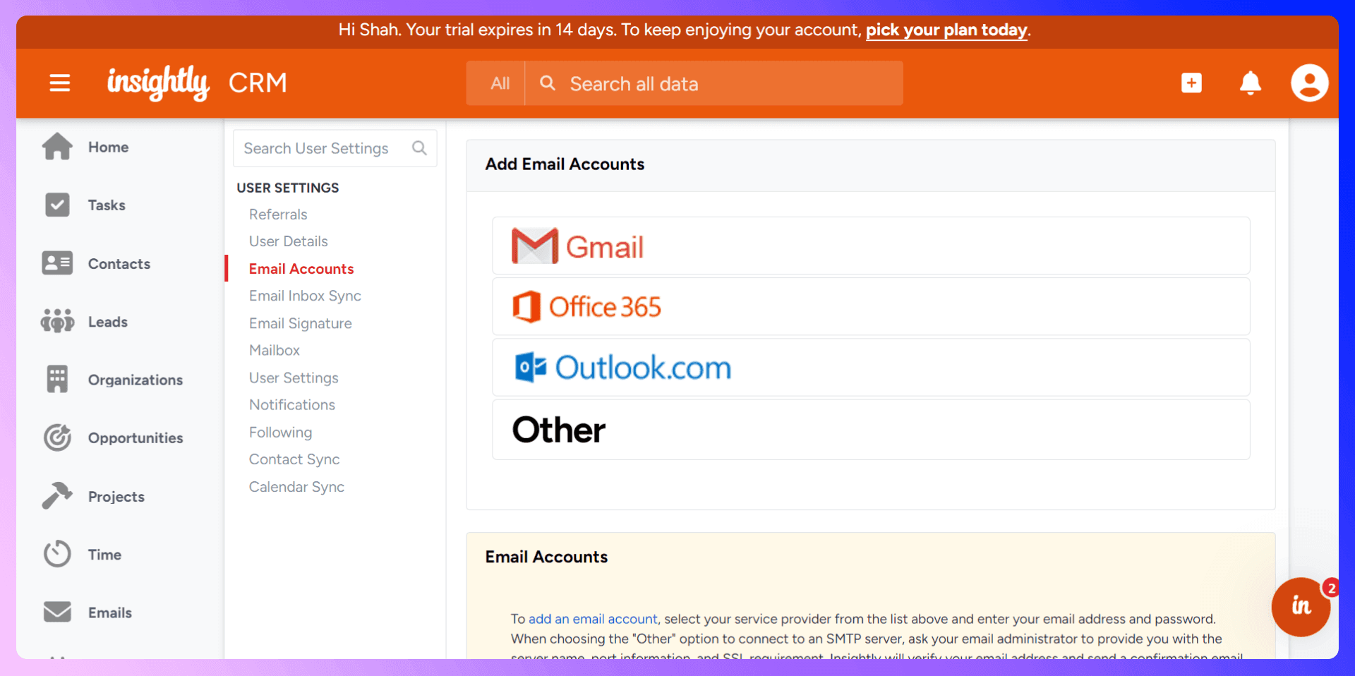The height and width of the screenshot is (676, 1355).
Task: Click the quick add plus icon
Action: click(x=1191, y=83)
